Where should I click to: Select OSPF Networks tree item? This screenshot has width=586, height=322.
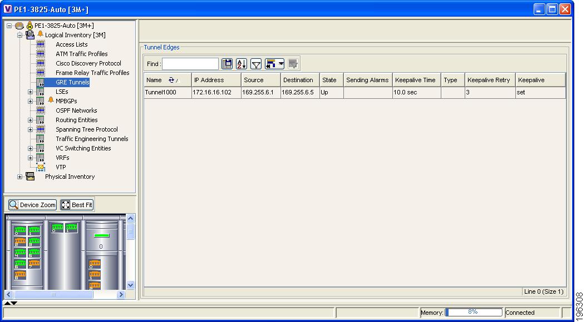pos(76,110)
